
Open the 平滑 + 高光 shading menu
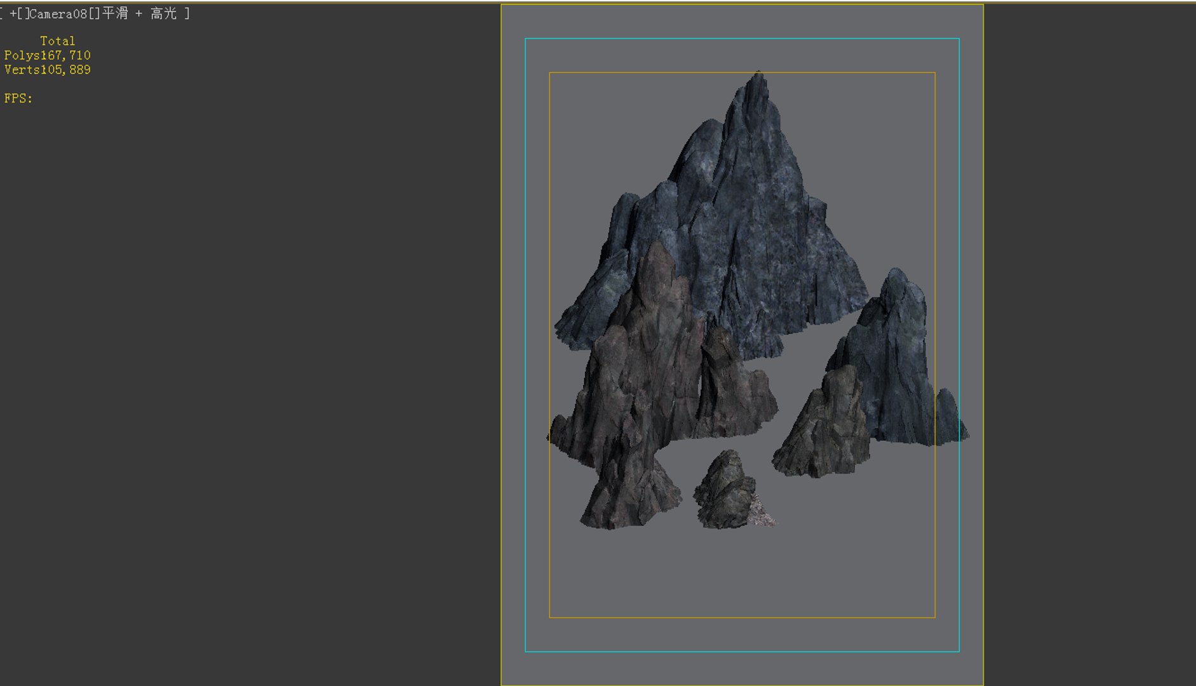[139, 13]
